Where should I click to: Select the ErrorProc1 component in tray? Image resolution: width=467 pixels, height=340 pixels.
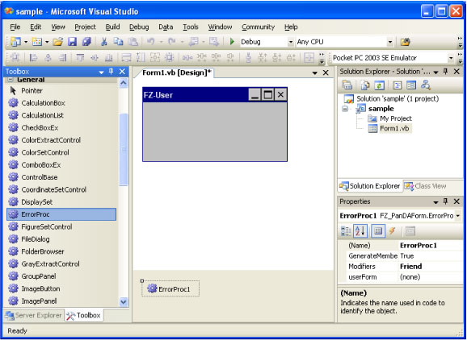pyautogui.click(x=170, y=288)
